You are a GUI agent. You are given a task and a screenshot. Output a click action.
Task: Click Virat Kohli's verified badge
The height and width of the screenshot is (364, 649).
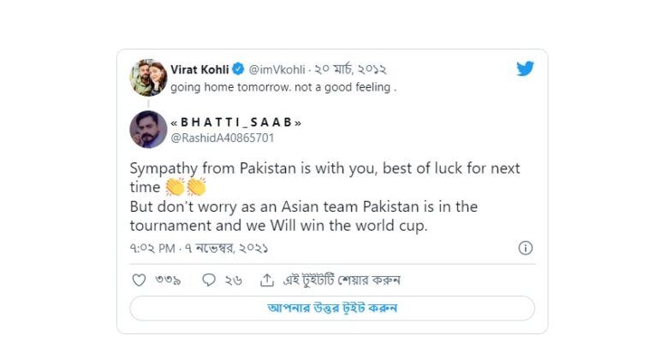238,69
